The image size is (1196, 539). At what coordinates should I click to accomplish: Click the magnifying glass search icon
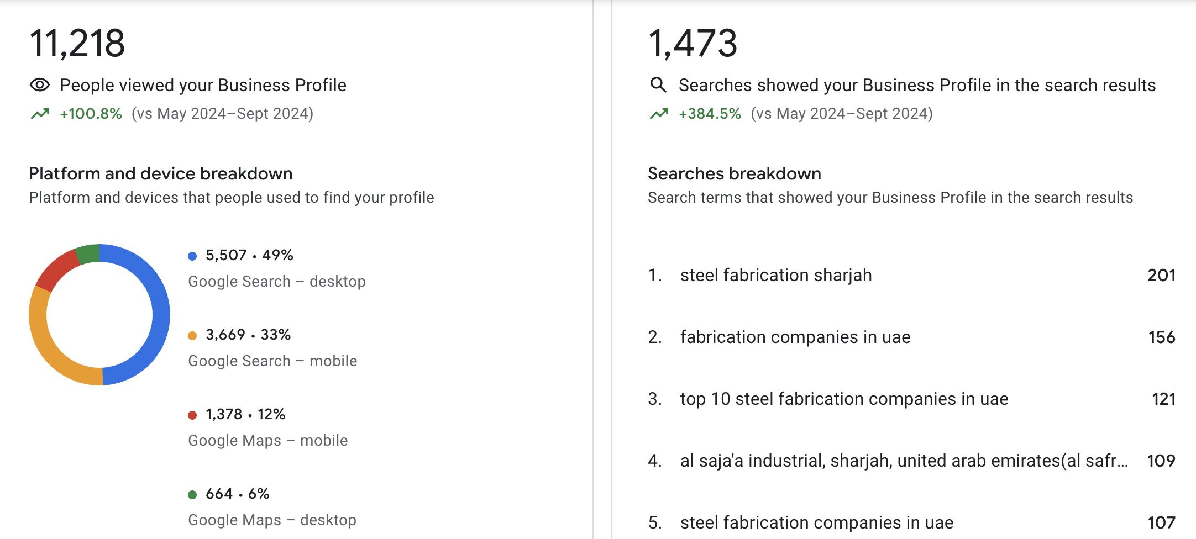pyautogui.click(x=658, y=85)
